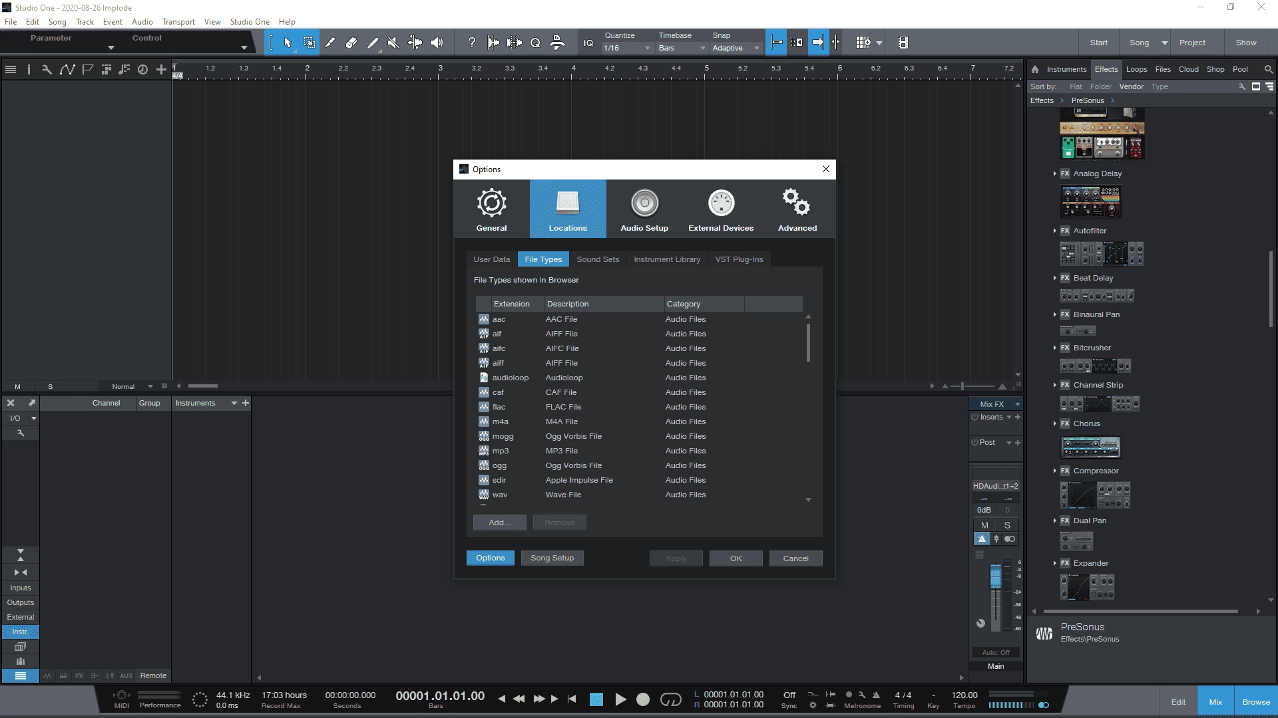The height and width of the screenshot is (718, 1278).
Task: Show automation curve icon
Action: pos(67,69)
